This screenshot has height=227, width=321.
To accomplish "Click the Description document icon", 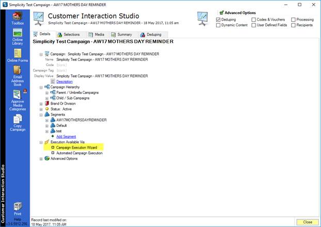I will tap(53, 82).
